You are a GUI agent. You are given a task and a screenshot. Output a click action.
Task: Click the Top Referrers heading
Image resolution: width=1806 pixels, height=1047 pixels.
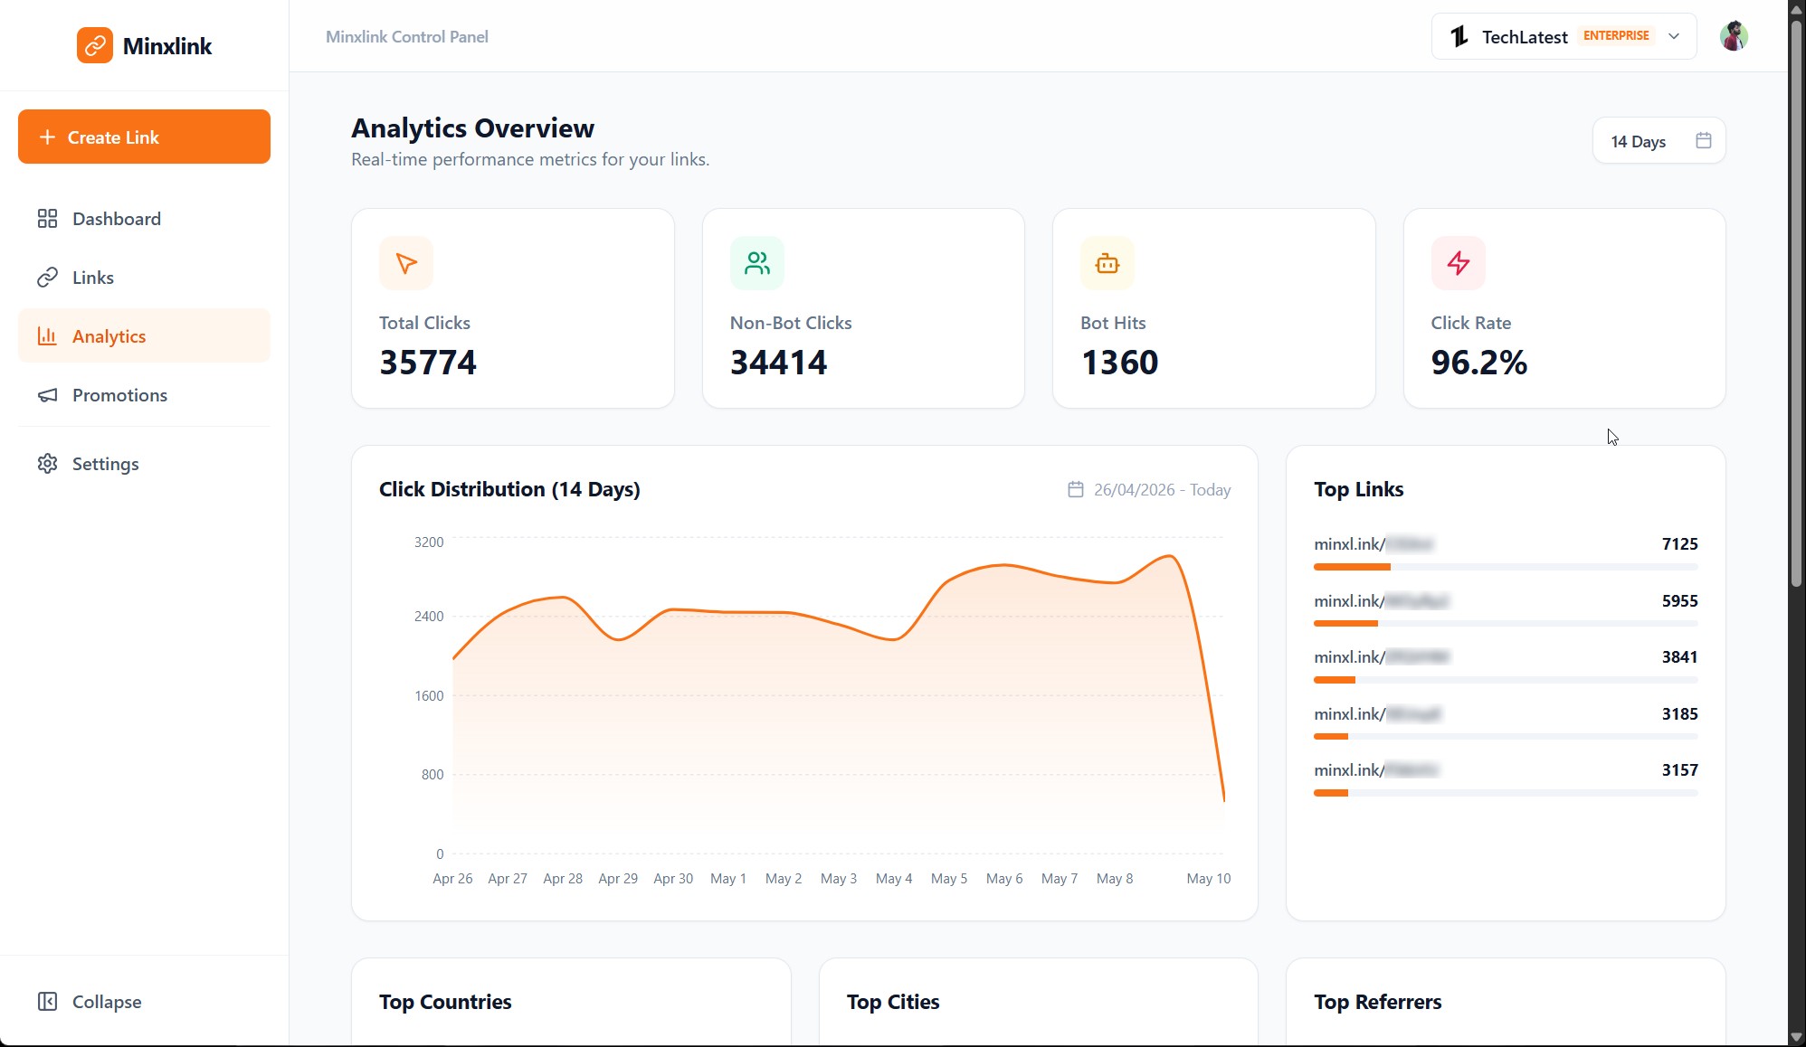pos(1378,1002)
